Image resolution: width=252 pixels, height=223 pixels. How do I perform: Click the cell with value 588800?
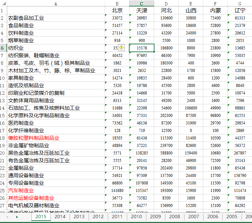166,153
